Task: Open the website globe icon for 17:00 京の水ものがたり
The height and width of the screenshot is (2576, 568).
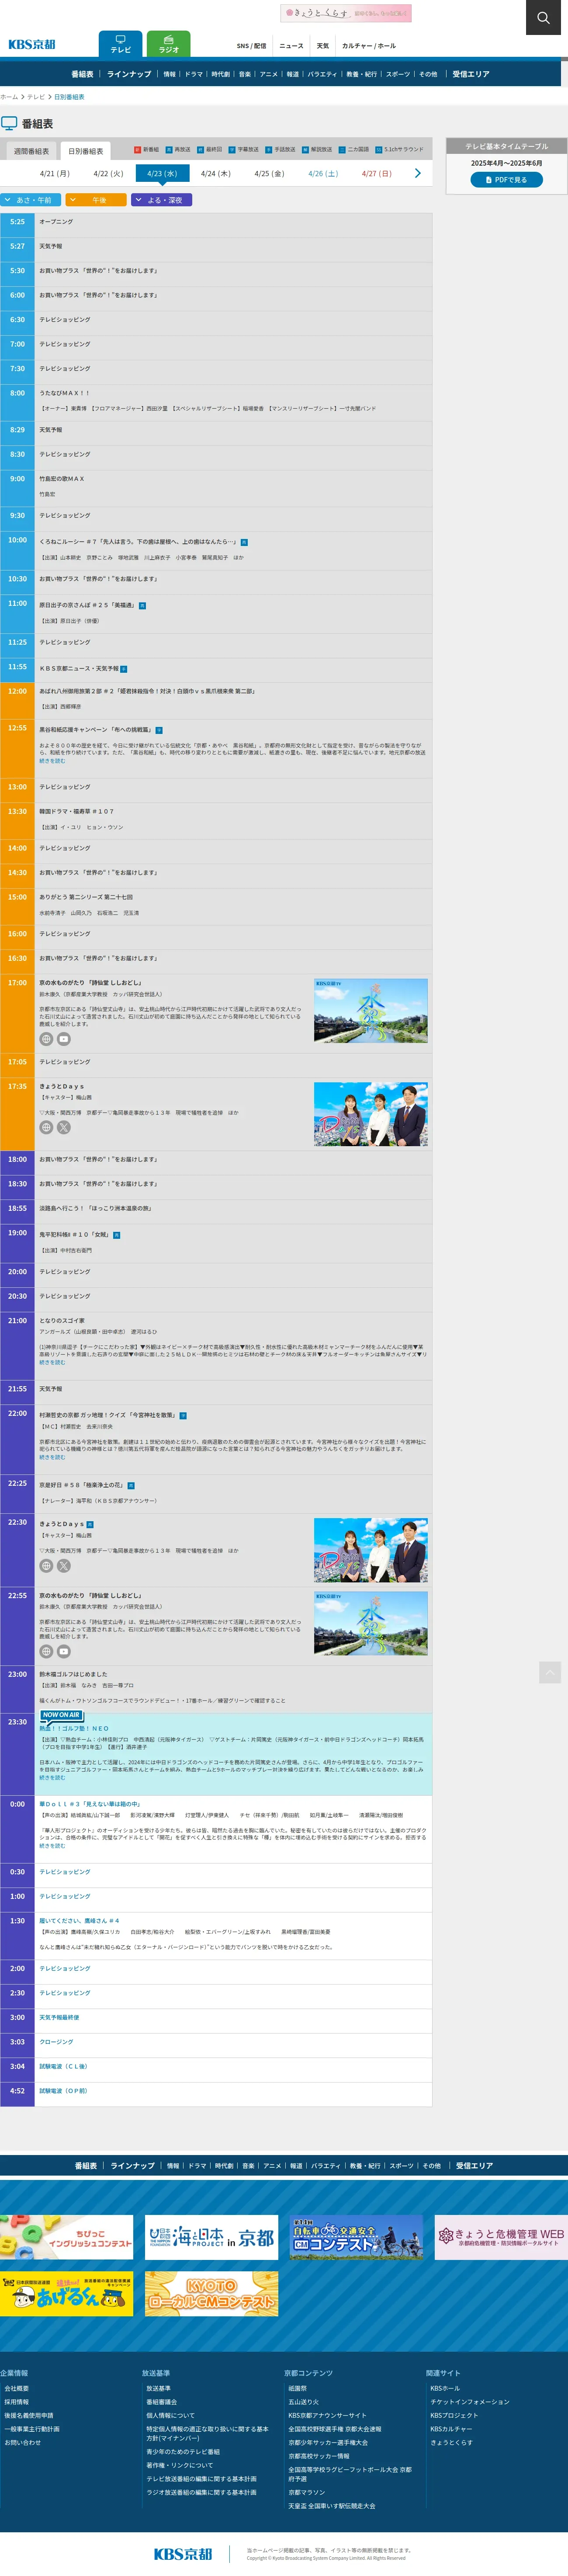Action: tap(46, 1039)
